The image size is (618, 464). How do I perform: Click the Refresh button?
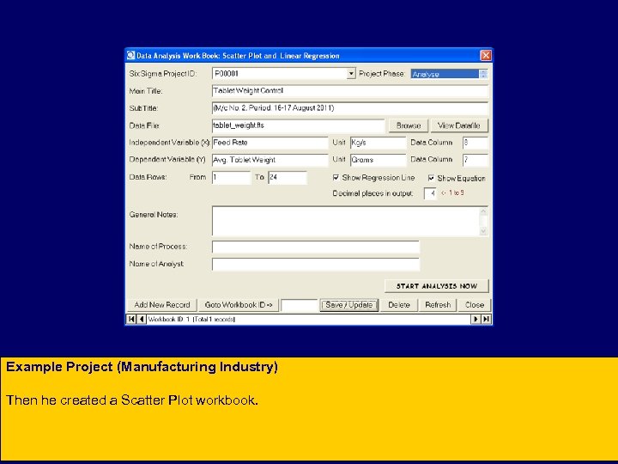pyautogui.click(x=438, y=304)
